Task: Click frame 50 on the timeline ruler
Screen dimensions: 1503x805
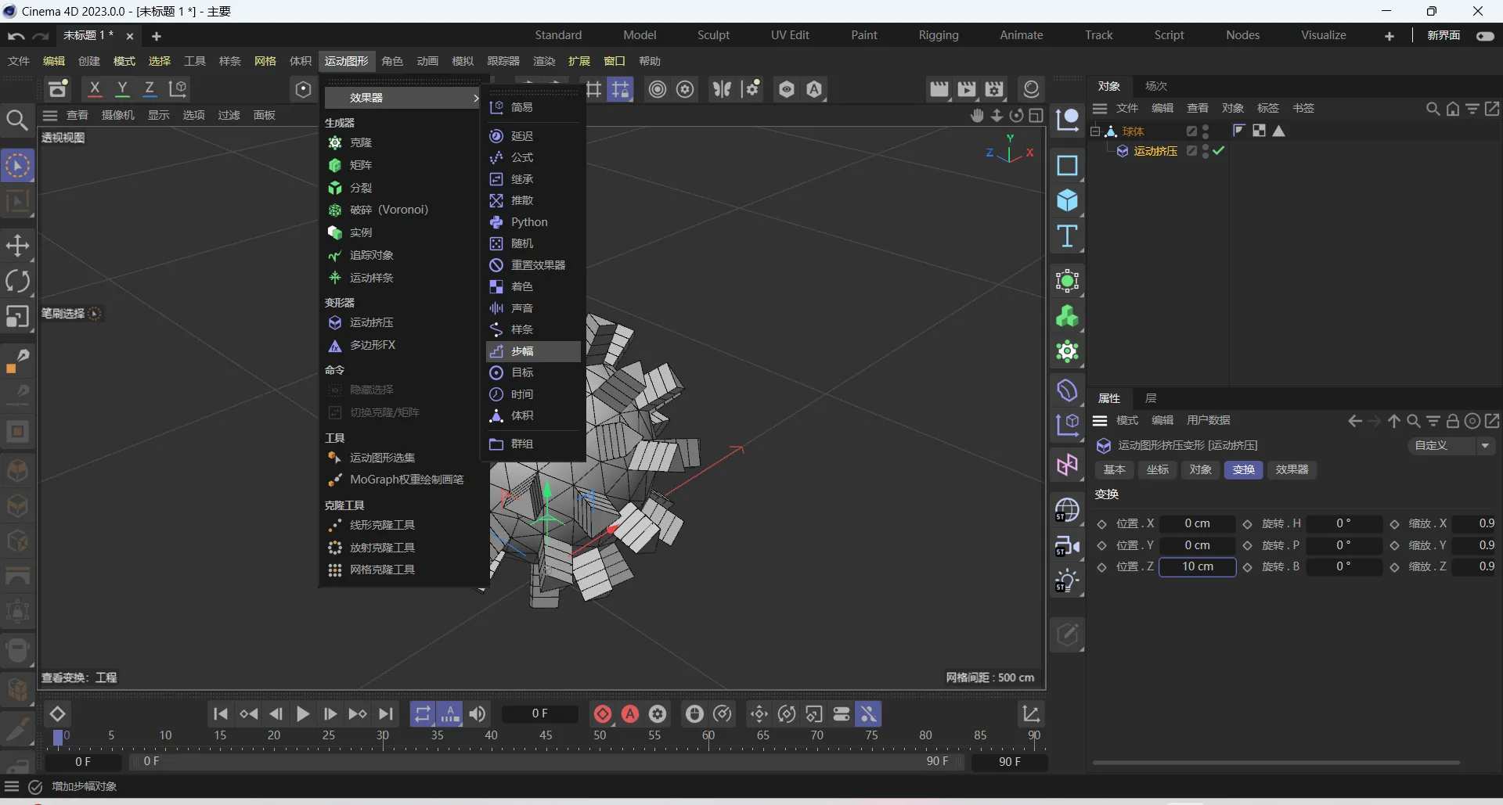Action: click(x=600, y=736)
